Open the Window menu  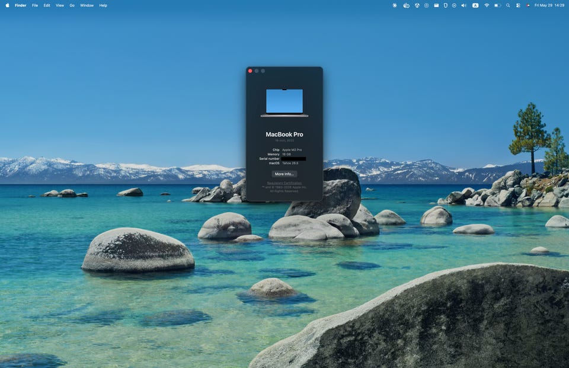(x=87, y=5)
